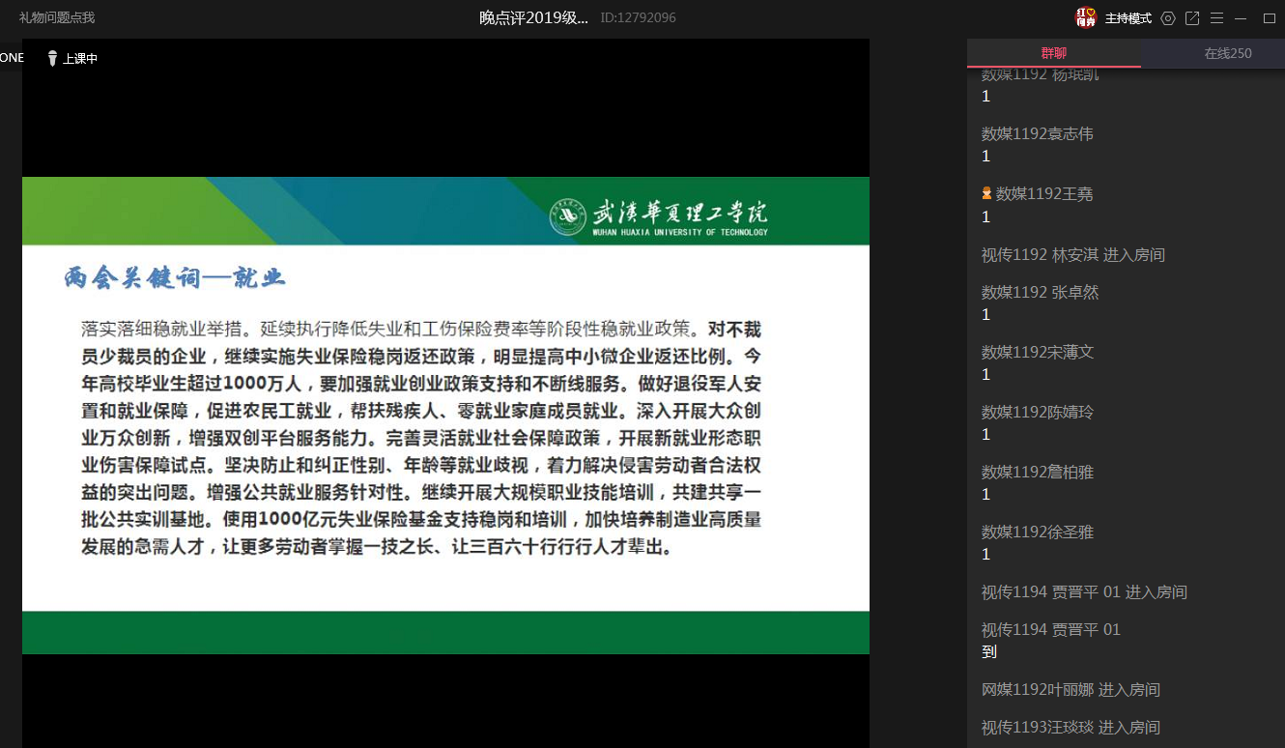Click the red heart avatar badge
The height and width of the screenshot is (748, 1285).
coord(1086,17)
